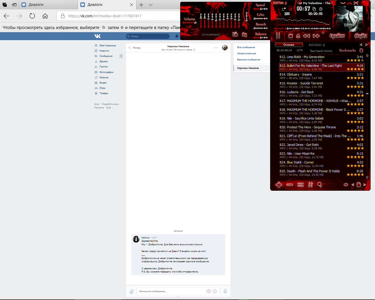Open VK notifications bell
The height and width of the screenshot is (300, 375).
tap(177, 36)
